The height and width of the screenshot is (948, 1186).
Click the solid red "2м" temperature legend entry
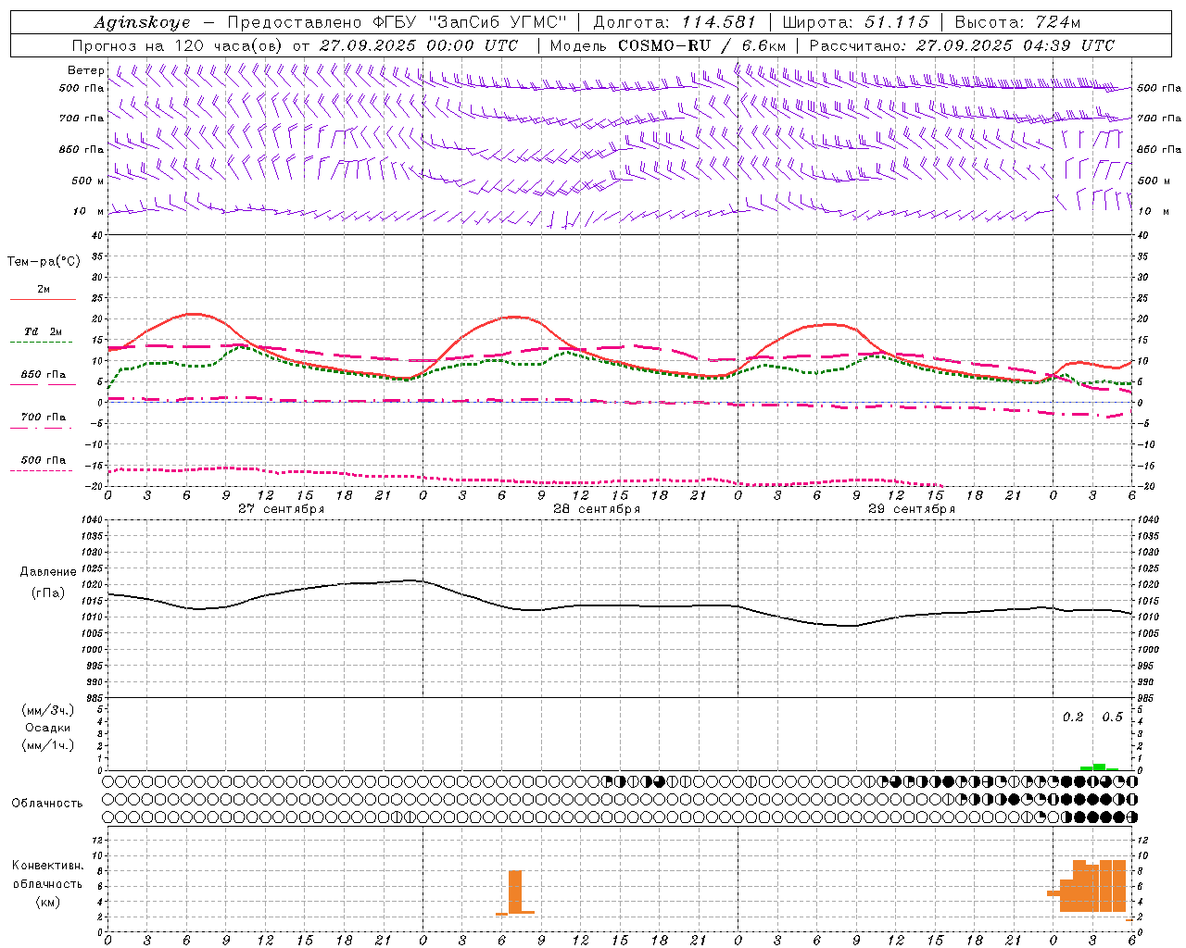43,293
